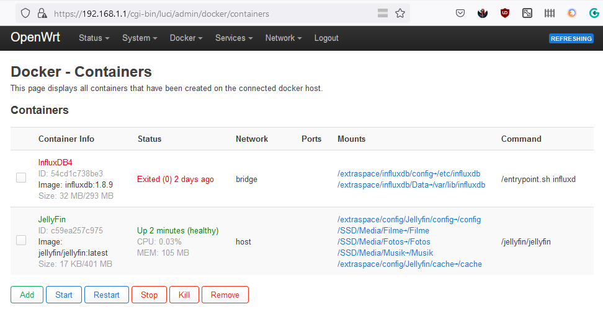Click the 'host' network cell
The image size is (603, 312).
click(243, 242)
